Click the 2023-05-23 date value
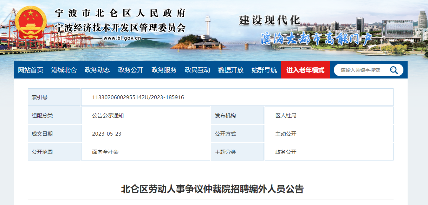 (106, 134)
